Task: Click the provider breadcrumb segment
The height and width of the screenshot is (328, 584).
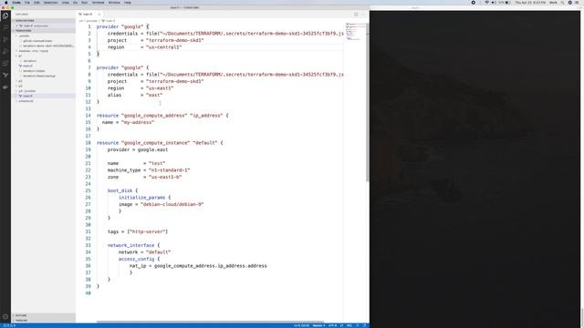Action: 91,21
